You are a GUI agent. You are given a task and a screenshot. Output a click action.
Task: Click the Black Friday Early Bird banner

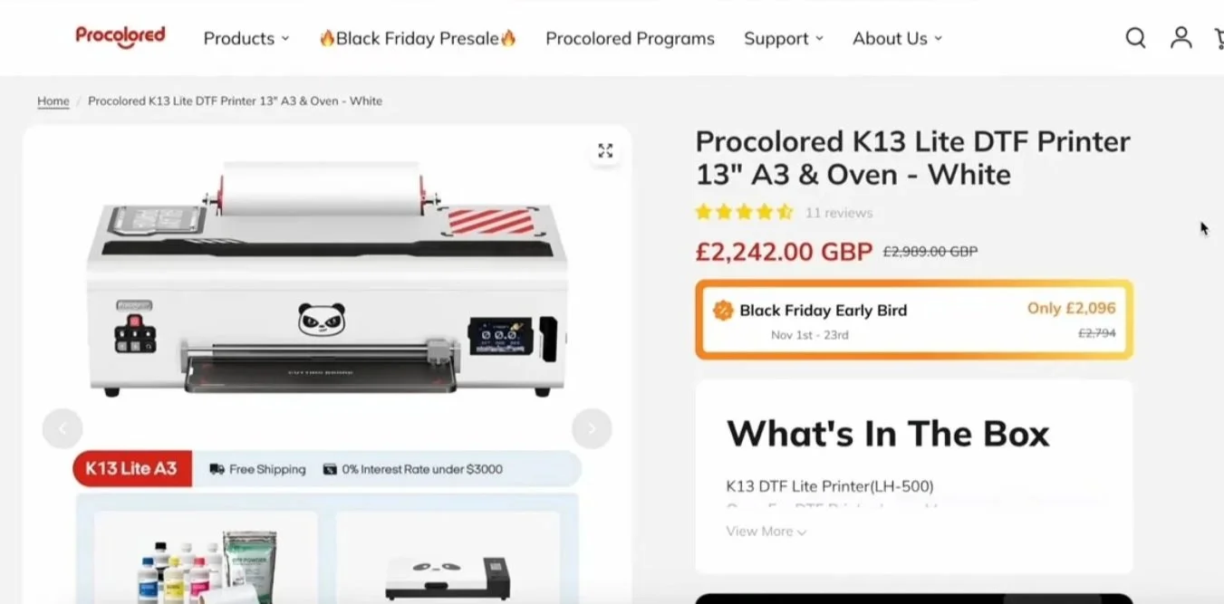[x=914, y=320]
